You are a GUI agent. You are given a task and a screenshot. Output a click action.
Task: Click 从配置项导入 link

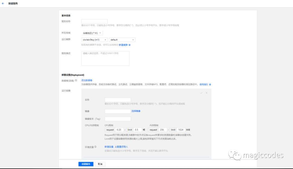click(x=121, y=147)
